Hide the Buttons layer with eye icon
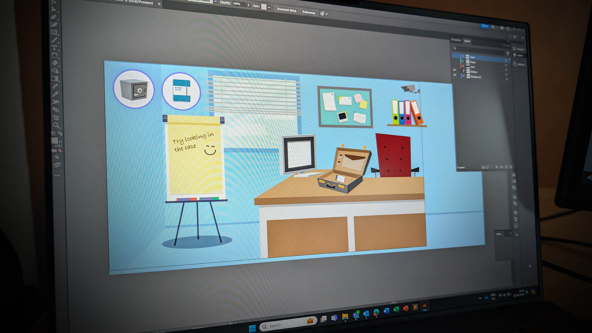 [x=454, y=70]
